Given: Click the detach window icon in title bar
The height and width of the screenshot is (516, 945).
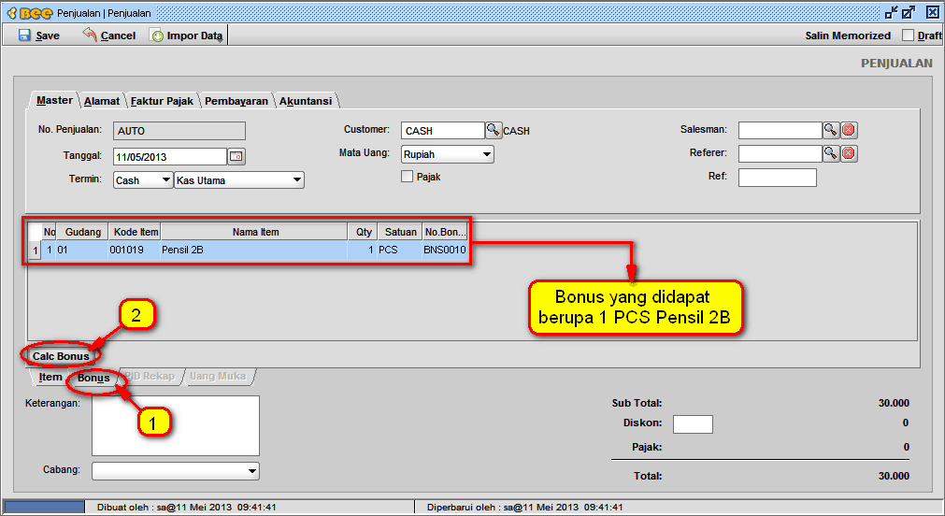Looking at the screenshot, I should [909, 12].
